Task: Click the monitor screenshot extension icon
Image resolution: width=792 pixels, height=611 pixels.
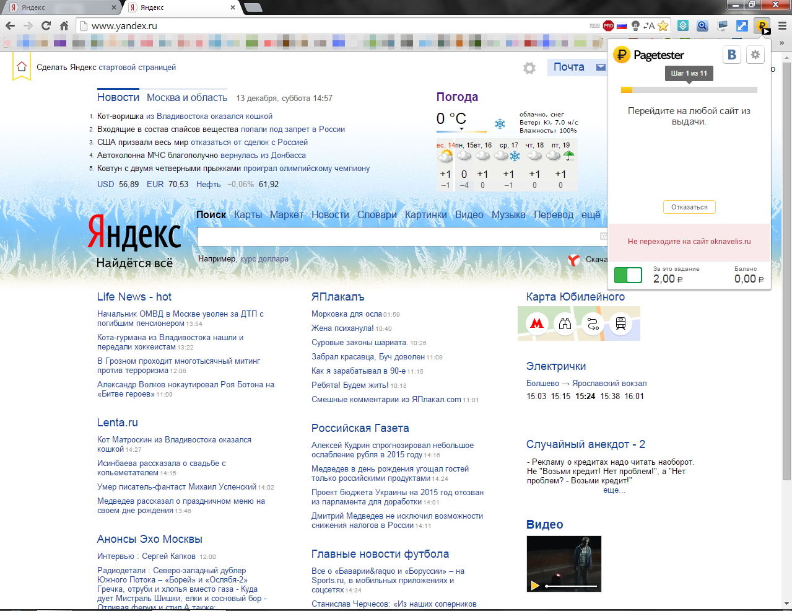Action: click(722, 25)
